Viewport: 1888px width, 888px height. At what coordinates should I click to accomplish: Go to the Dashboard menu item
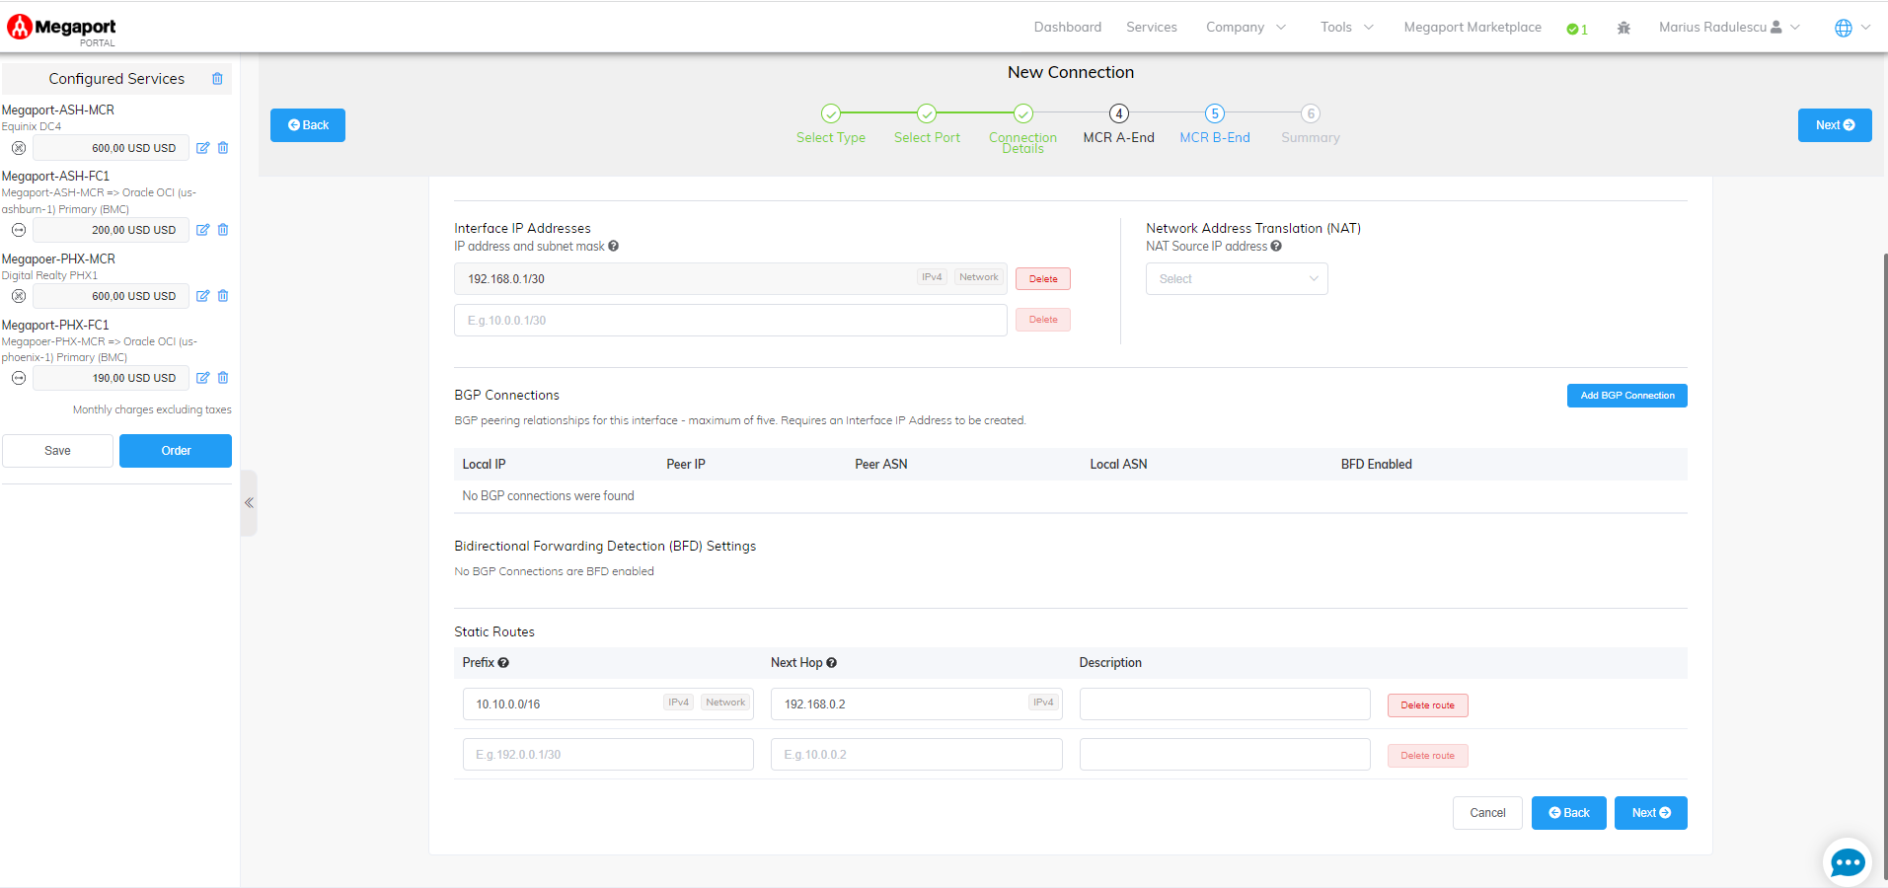pos(1067,28)
